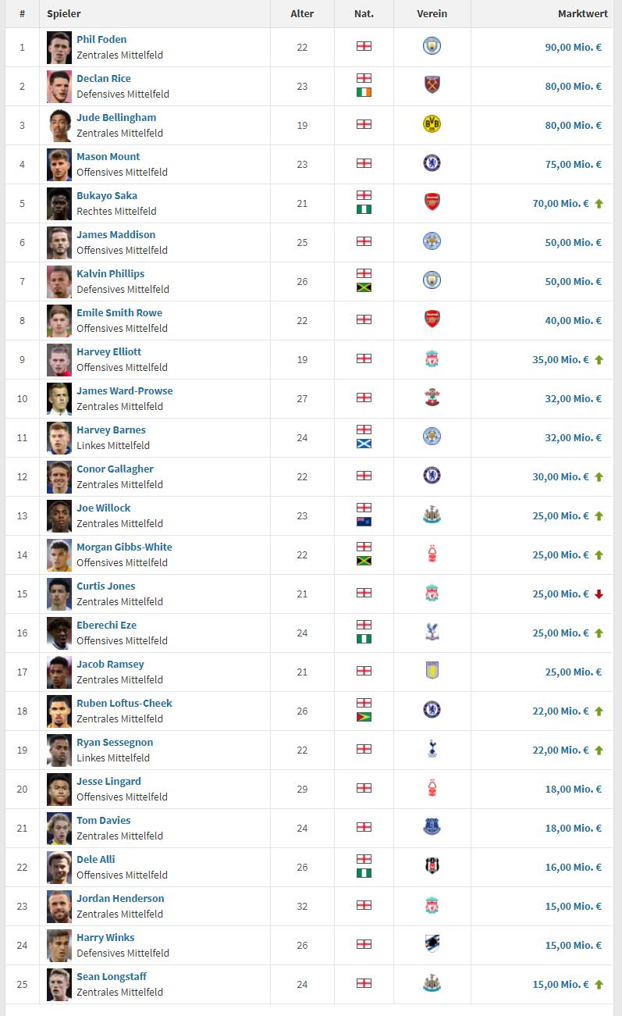The height and width of the screenshot is (1016, 622).
Task: Click red down arrow beside Curtis Jones value
Action: point(599,594)
